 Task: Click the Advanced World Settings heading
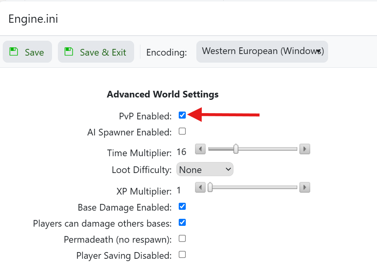[163, 94]
